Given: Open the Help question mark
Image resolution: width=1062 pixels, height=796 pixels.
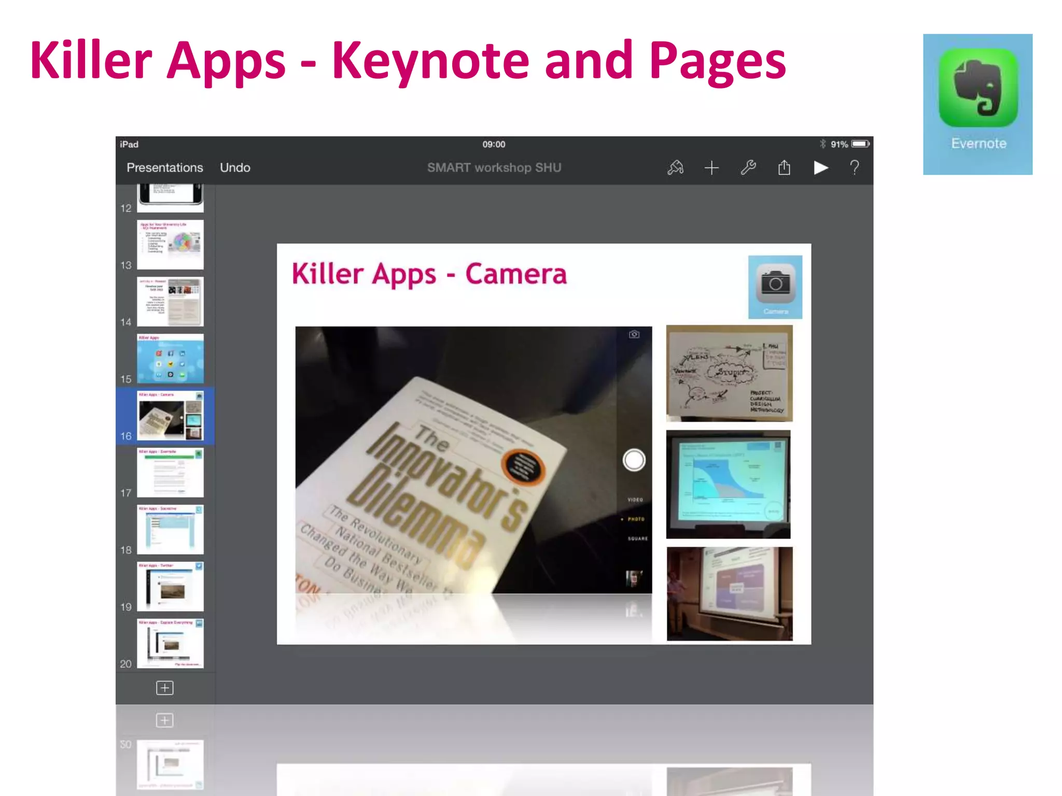Looking at the screenshot, I should [x=855, y=167].
